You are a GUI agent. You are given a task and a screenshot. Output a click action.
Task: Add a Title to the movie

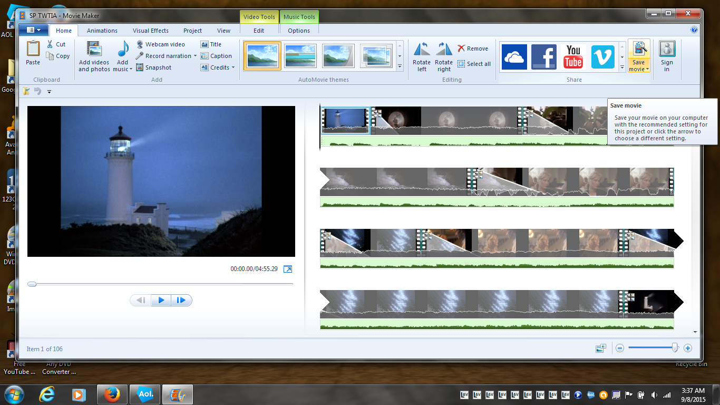(211, 44)
